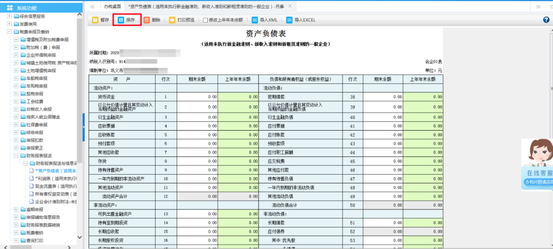This screenshot has width=553, height=249.
Task: Collapse 财务报表报送 node
Action: point(16,156)
